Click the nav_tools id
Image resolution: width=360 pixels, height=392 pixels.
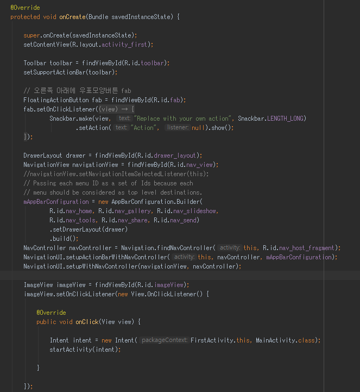80,220
